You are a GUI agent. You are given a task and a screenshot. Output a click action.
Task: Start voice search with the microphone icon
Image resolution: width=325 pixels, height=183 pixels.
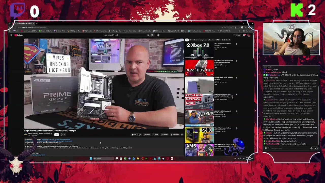[158, 35]
